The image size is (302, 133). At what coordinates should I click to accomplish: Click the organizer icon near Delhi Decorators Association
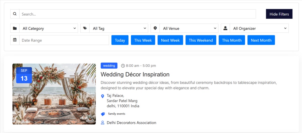[102, 123]
